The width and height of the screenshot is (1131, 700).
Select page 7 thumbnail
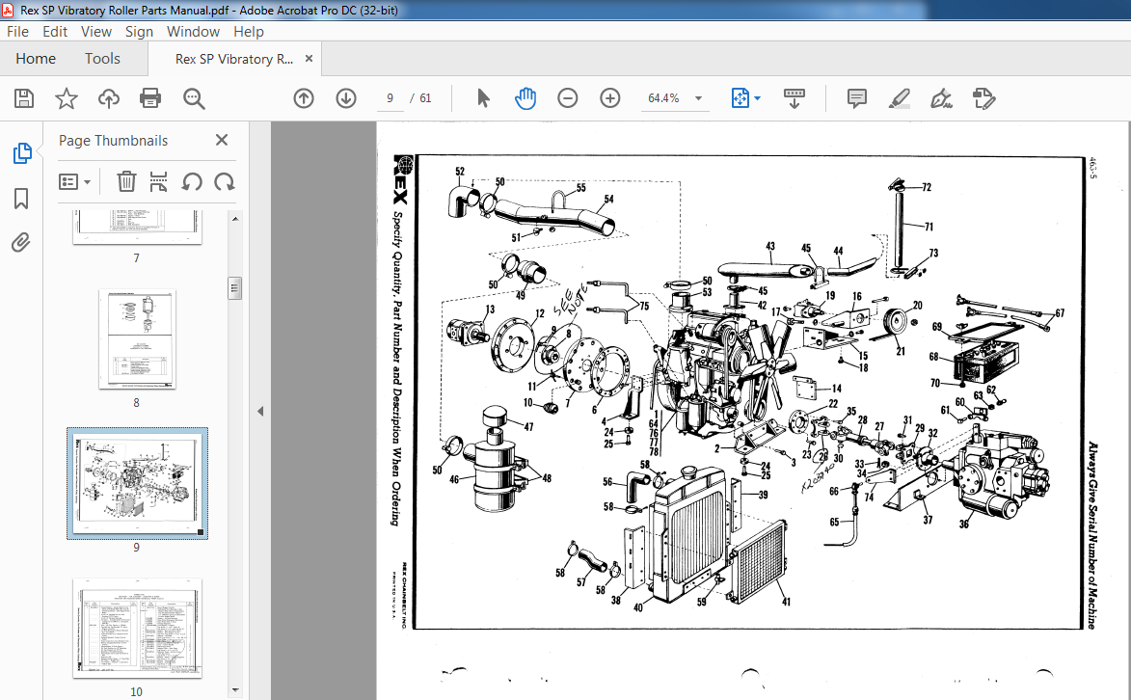(137, 228)
